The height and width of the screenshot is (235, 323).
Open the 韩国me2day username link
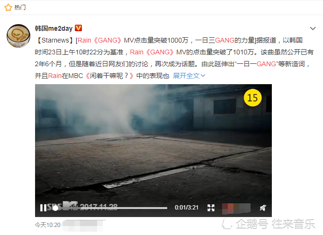pos(54,28)
